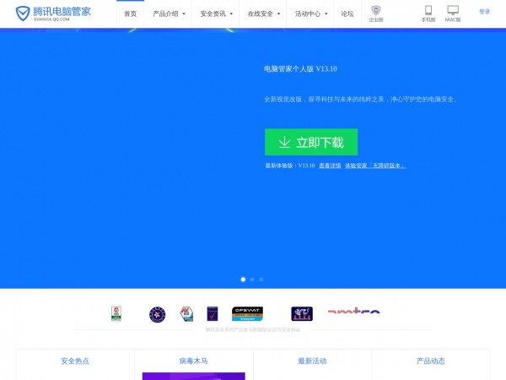Click the 最新体验版：V13.10 text
Image resolution: width=506 pixels, height=380 pixels.
290,166
